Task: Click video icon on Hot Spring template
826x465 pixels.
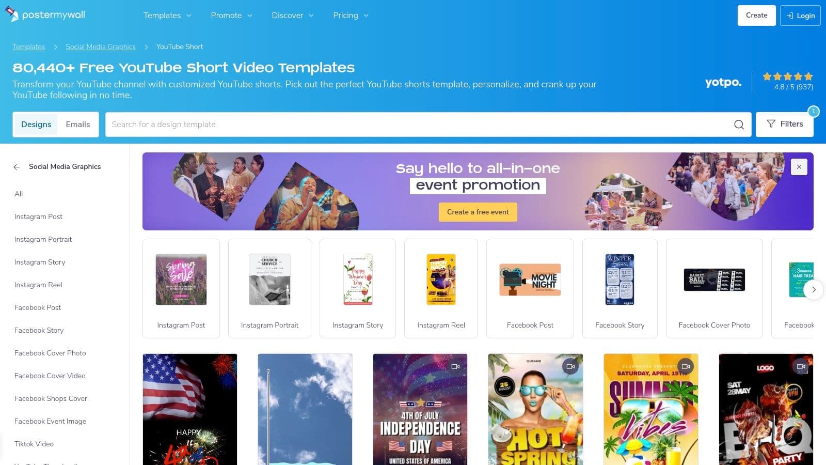Action: (570, 366)
